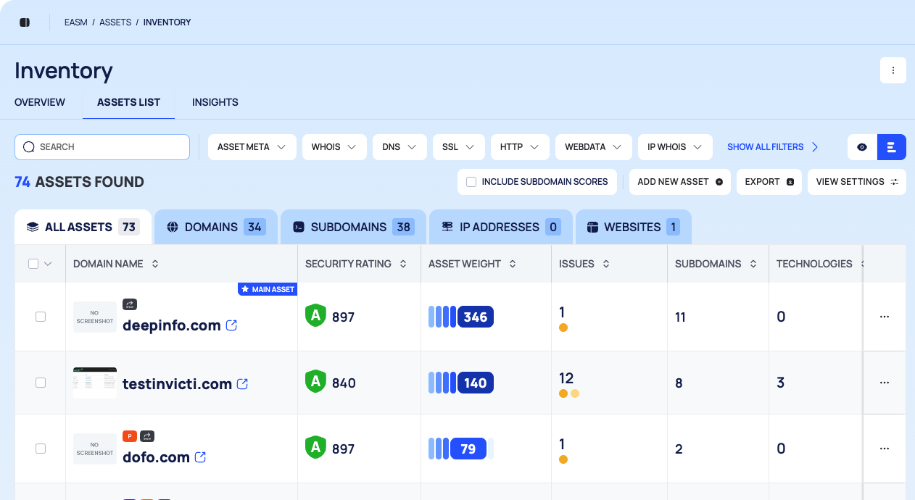The image size is (915, 500).
Task: Focus the Search input field
Action: coord(102,147)
